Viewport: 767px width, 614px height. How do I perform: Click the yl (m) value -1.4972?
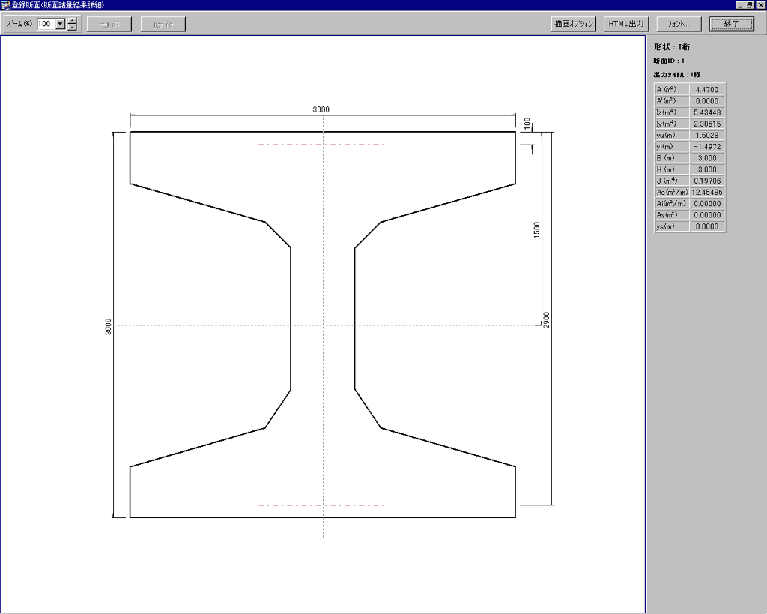tap(707, 147)
